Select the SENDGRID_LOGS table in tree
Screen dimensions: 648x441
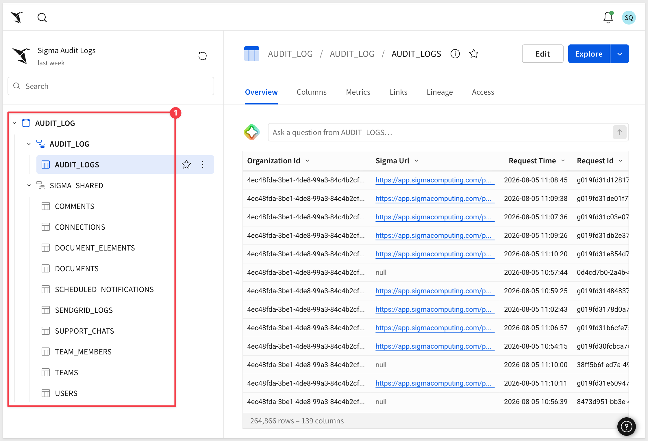pos(84,310)
